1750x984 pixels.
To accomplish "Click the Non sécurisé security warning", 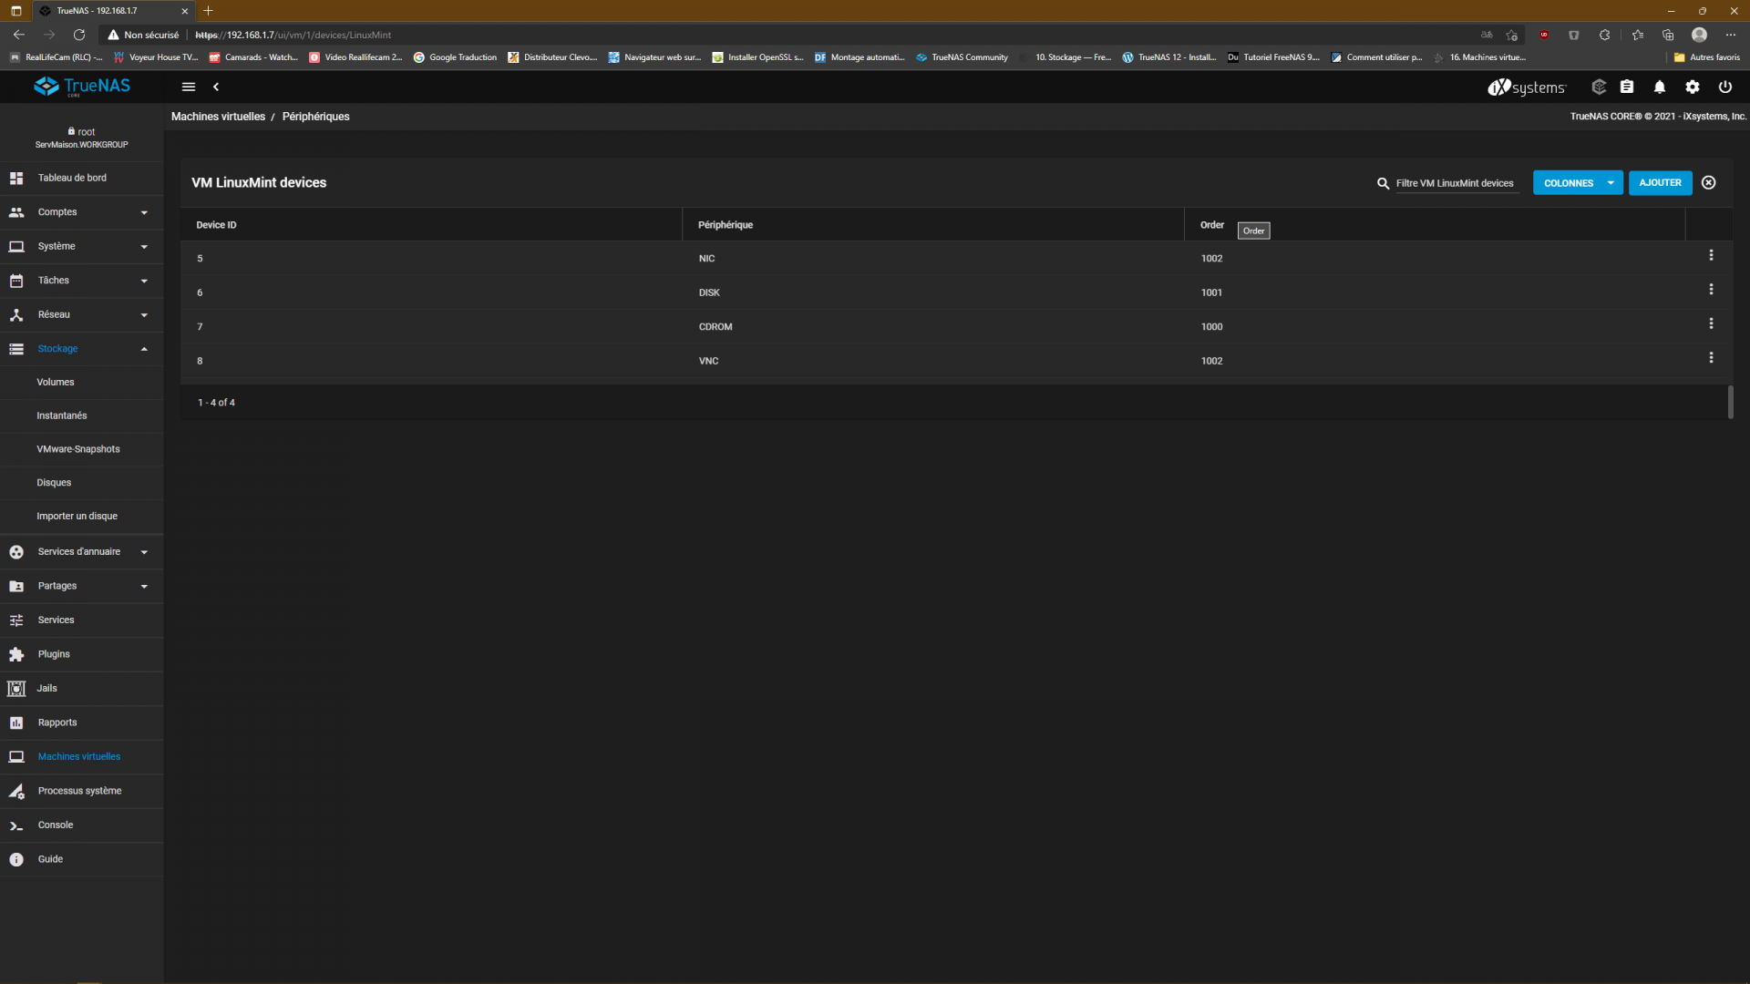I will (x=143, y=35).
